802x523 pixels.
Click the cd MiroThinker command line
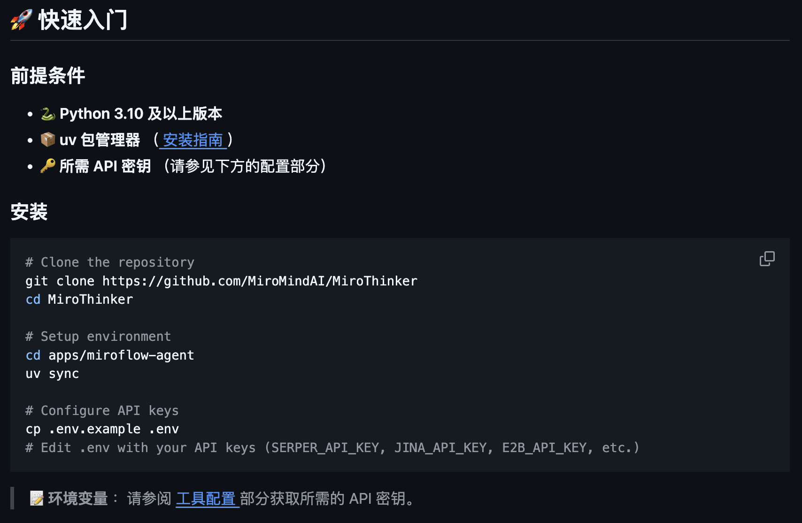tap(79, 299)
